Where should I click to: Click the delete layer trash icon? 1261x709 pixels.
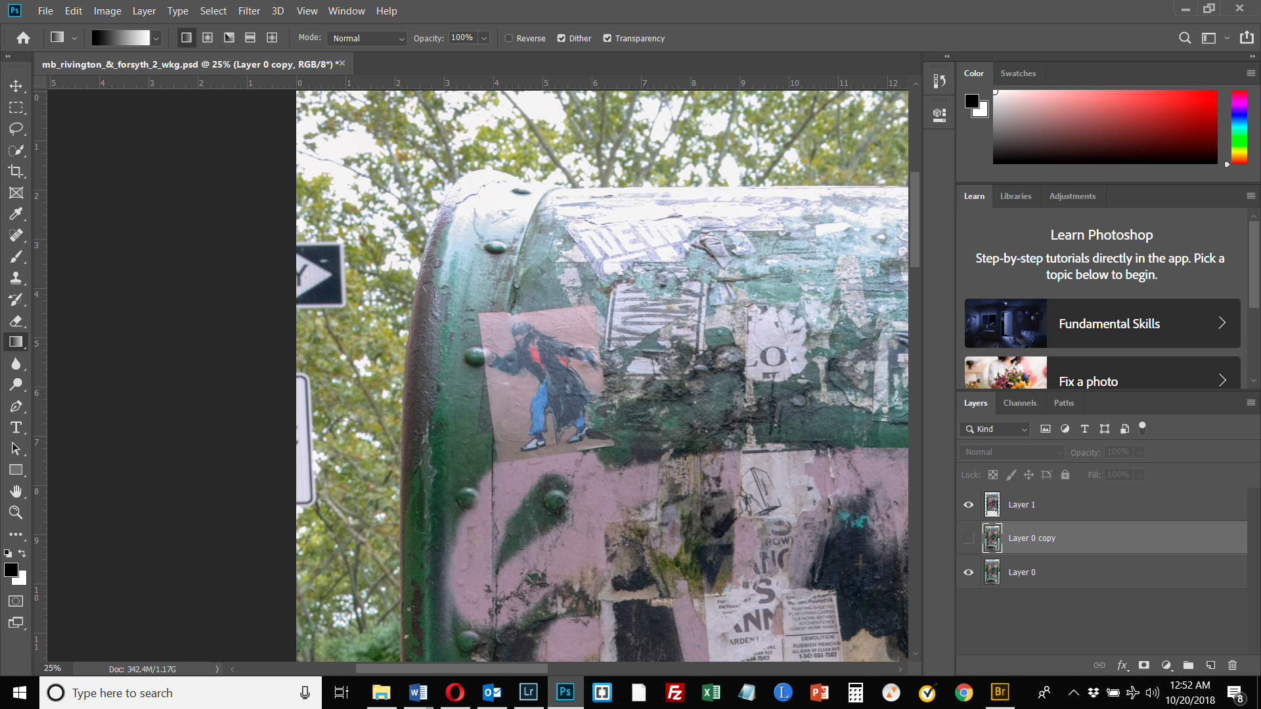pos(1232,665)
